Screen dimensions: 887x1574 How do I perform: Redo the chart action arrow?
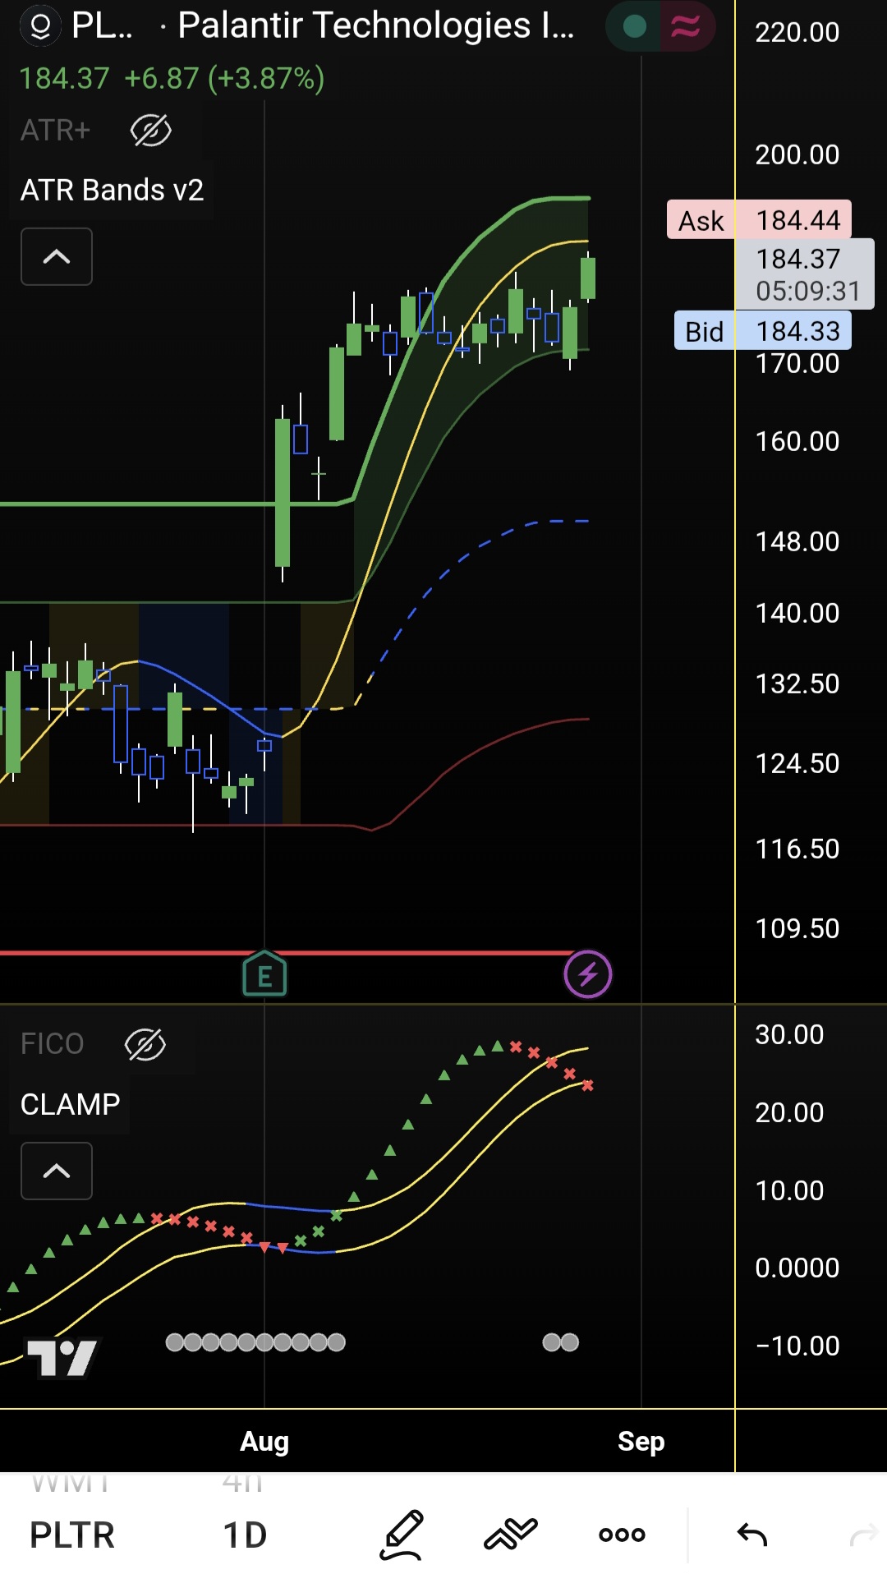coord(863,1535)
